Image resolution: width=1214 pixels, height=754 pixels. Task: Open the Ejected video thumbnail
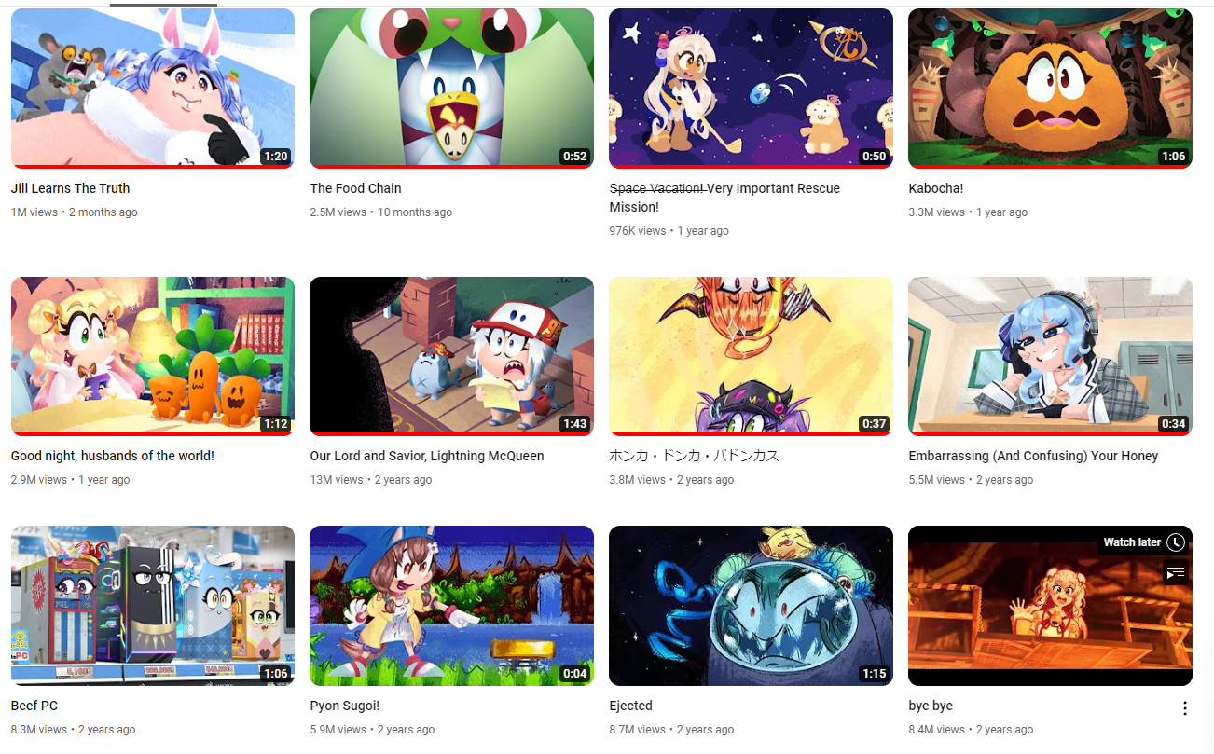[751, 606]
